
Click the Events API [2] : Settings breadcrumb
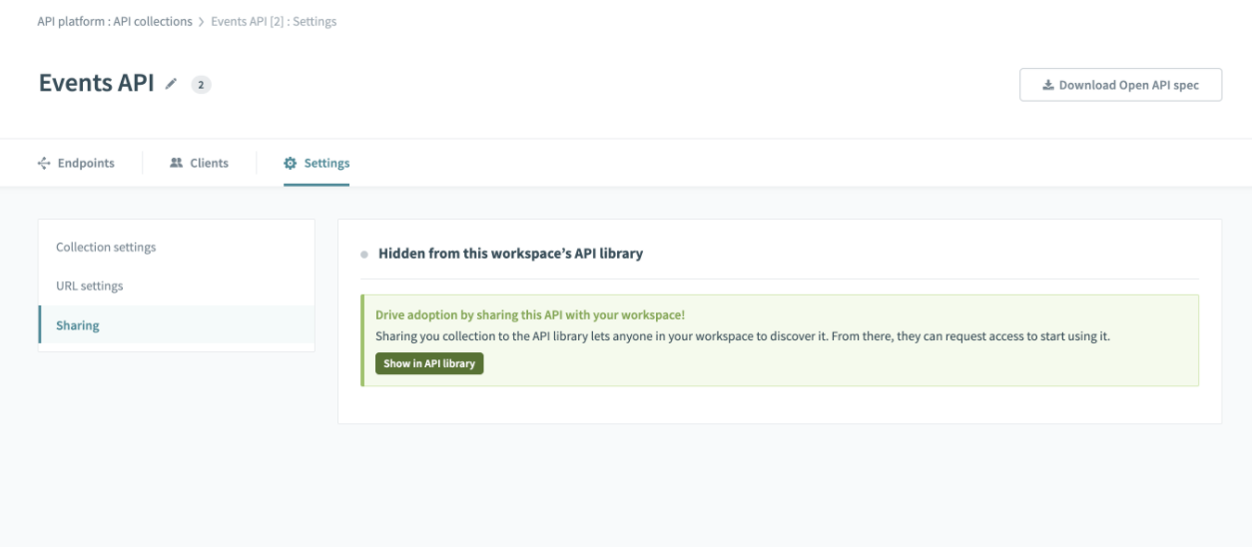point(274,22)
